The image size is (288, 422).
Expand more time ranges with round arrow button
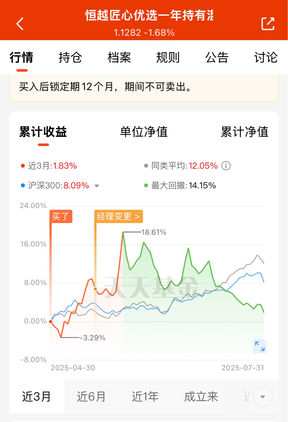[263, 397]
